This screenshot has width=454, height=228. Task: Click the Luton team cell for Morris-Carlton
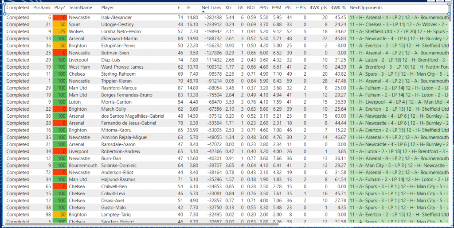[74, 102]
